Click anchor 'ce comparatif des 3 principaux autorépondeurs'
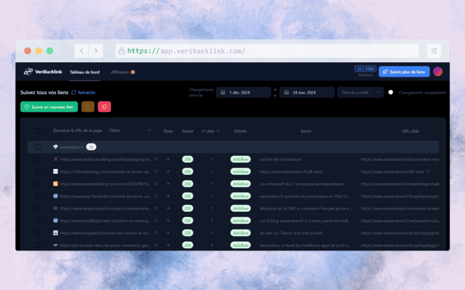Image resolution: width=465 pixels, height=290 pixels. pyautogui.click(x=302, y=184)
